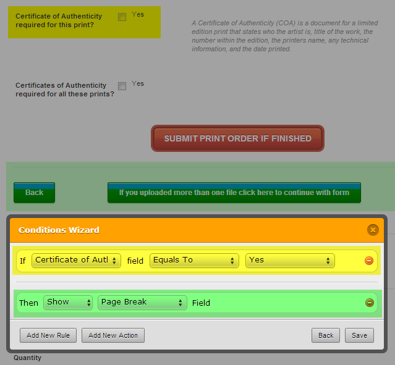
Task: Open the If field selector dropdown
Action: pos(76,261)
